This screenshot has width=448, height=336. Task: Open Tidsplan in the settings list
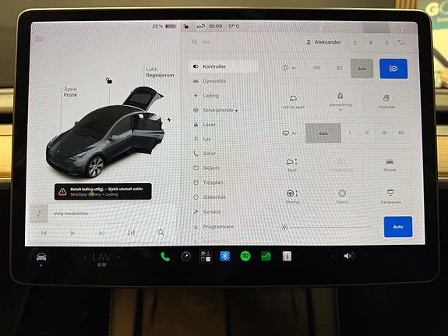[x=208, y=182]
